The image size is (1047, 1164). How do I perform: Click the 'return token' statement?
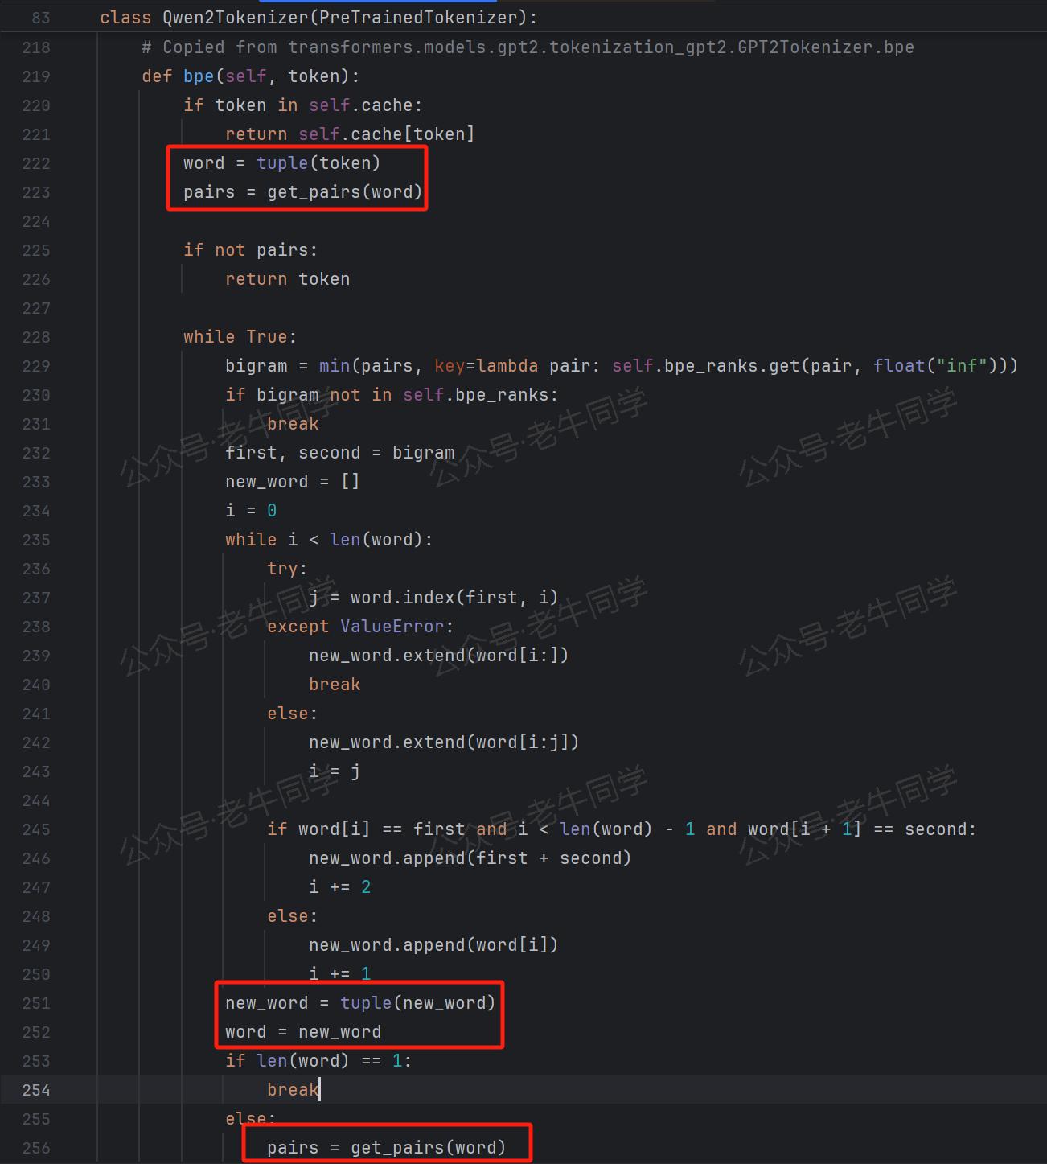pyautogui.click(x=287, y=279)
